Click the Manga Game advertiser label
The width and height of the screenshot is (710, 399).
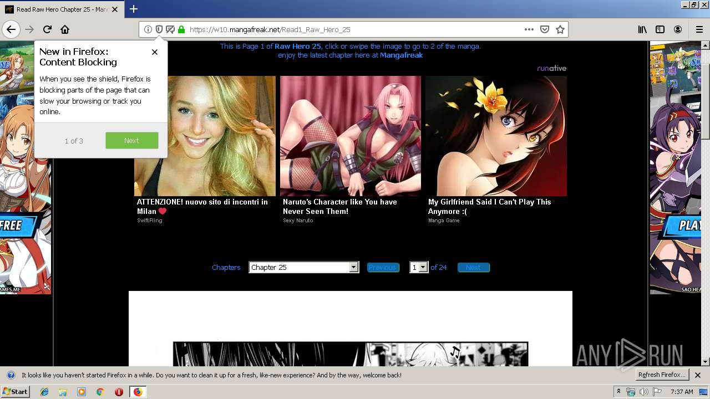pyautogui.click(x=444, y=221)
